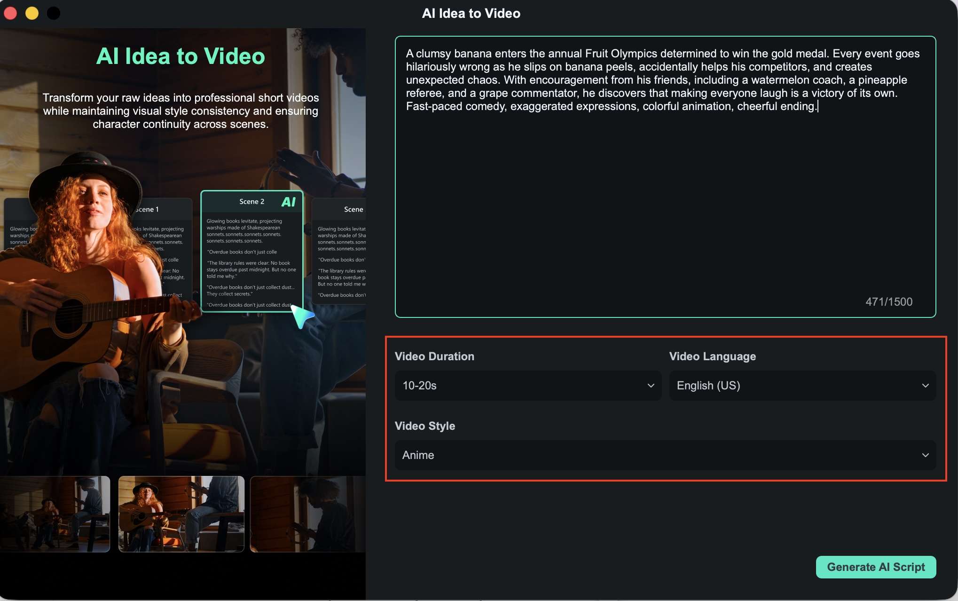This screenshot has width=958, height=601.
Task: Click the 471/1500 character counter
Action: [x=889, y=302]
